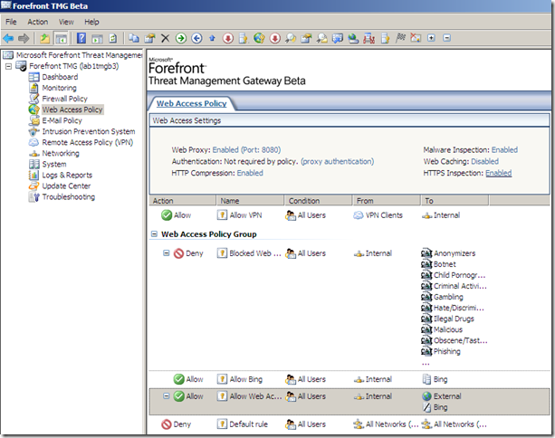Viewport: 555px width, 438px height.
Task: Click the (proxy authentication) link
Action: [338, 161]
